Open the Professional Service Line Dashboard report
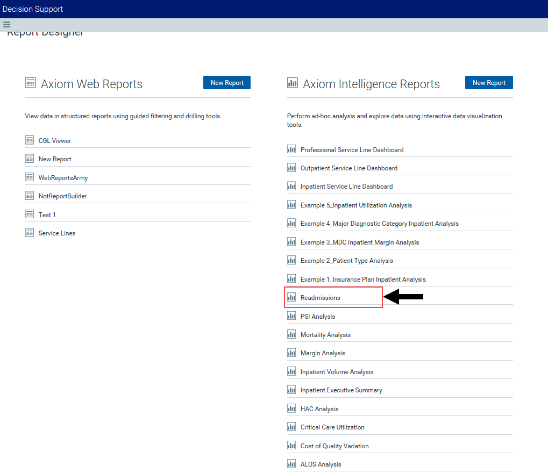The height and width of the screenshot is (473, 548). 352,150
